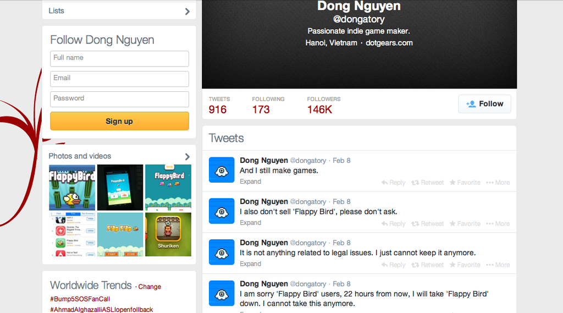Open the App Store chart thumbnail
Image resolution: width=563 pixels, height=313 pixels.
click(72, 234)
